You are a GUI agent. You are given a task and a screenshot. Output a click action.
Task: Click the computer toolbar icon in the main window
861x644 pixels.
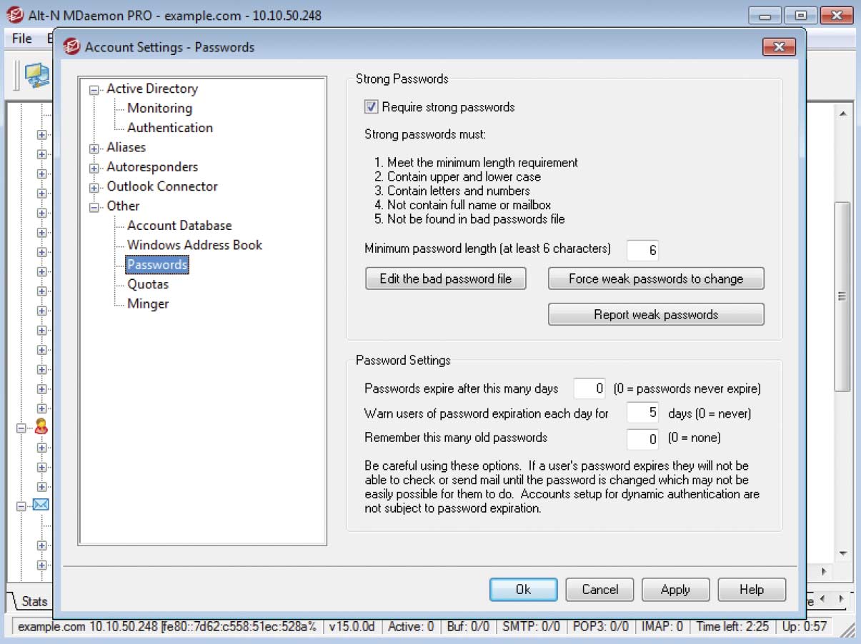[36, 74]
